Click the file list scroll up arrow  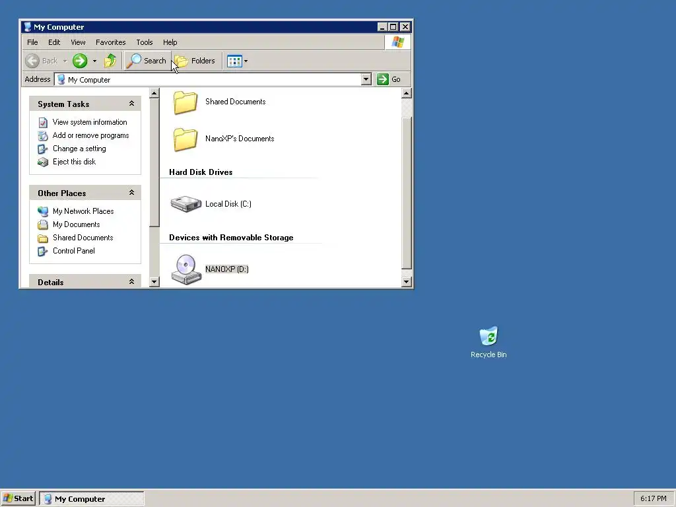pyautogui.click(x=406, y=93)
